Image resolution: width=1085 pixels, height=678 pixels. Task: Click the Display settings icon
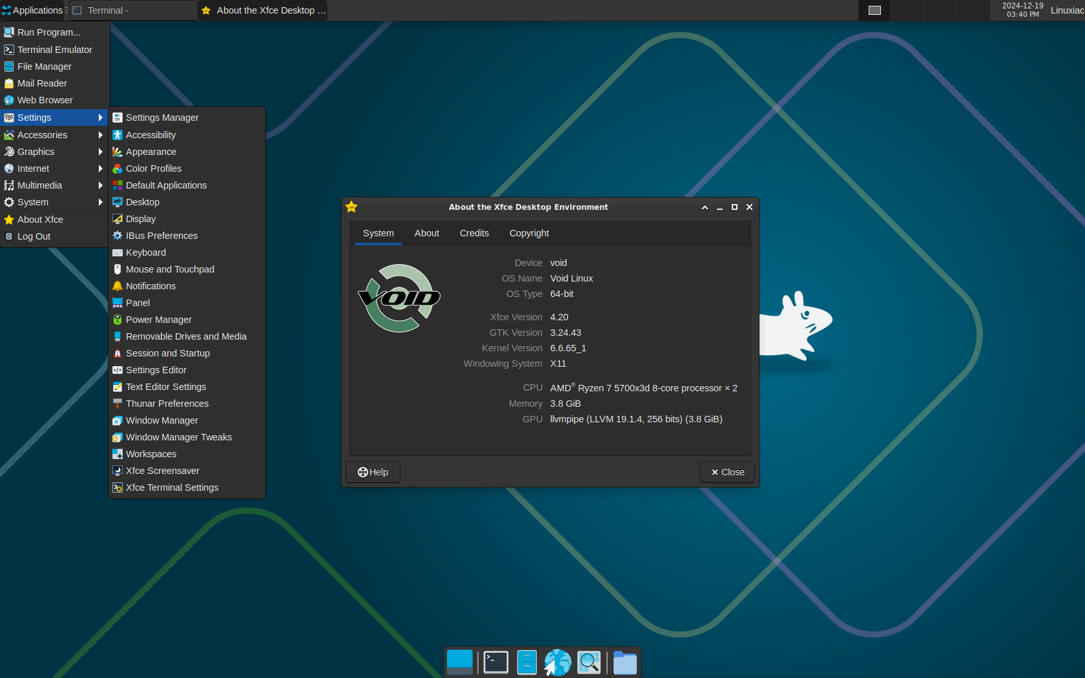click(118, 219)
